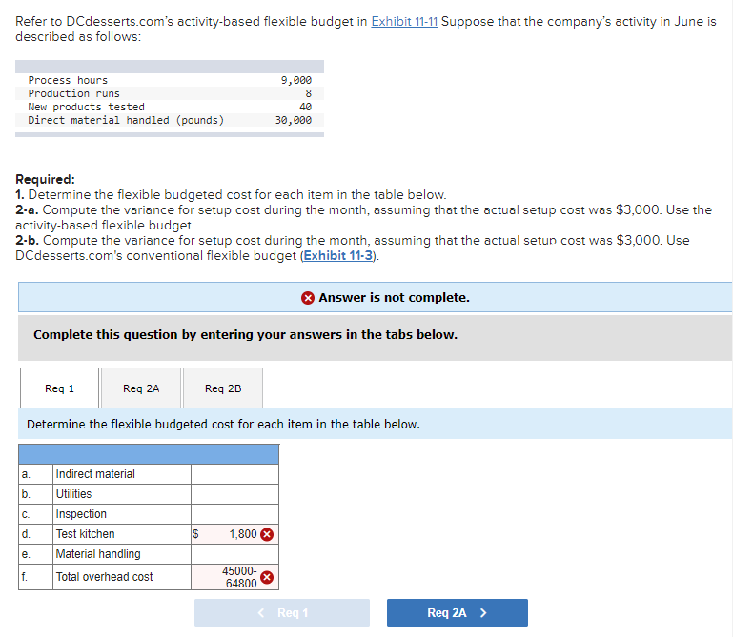The height and width of the screenshot is (637, 733).
Task: Click 'Direct material handled (pounds)' text
Action: 126,120
